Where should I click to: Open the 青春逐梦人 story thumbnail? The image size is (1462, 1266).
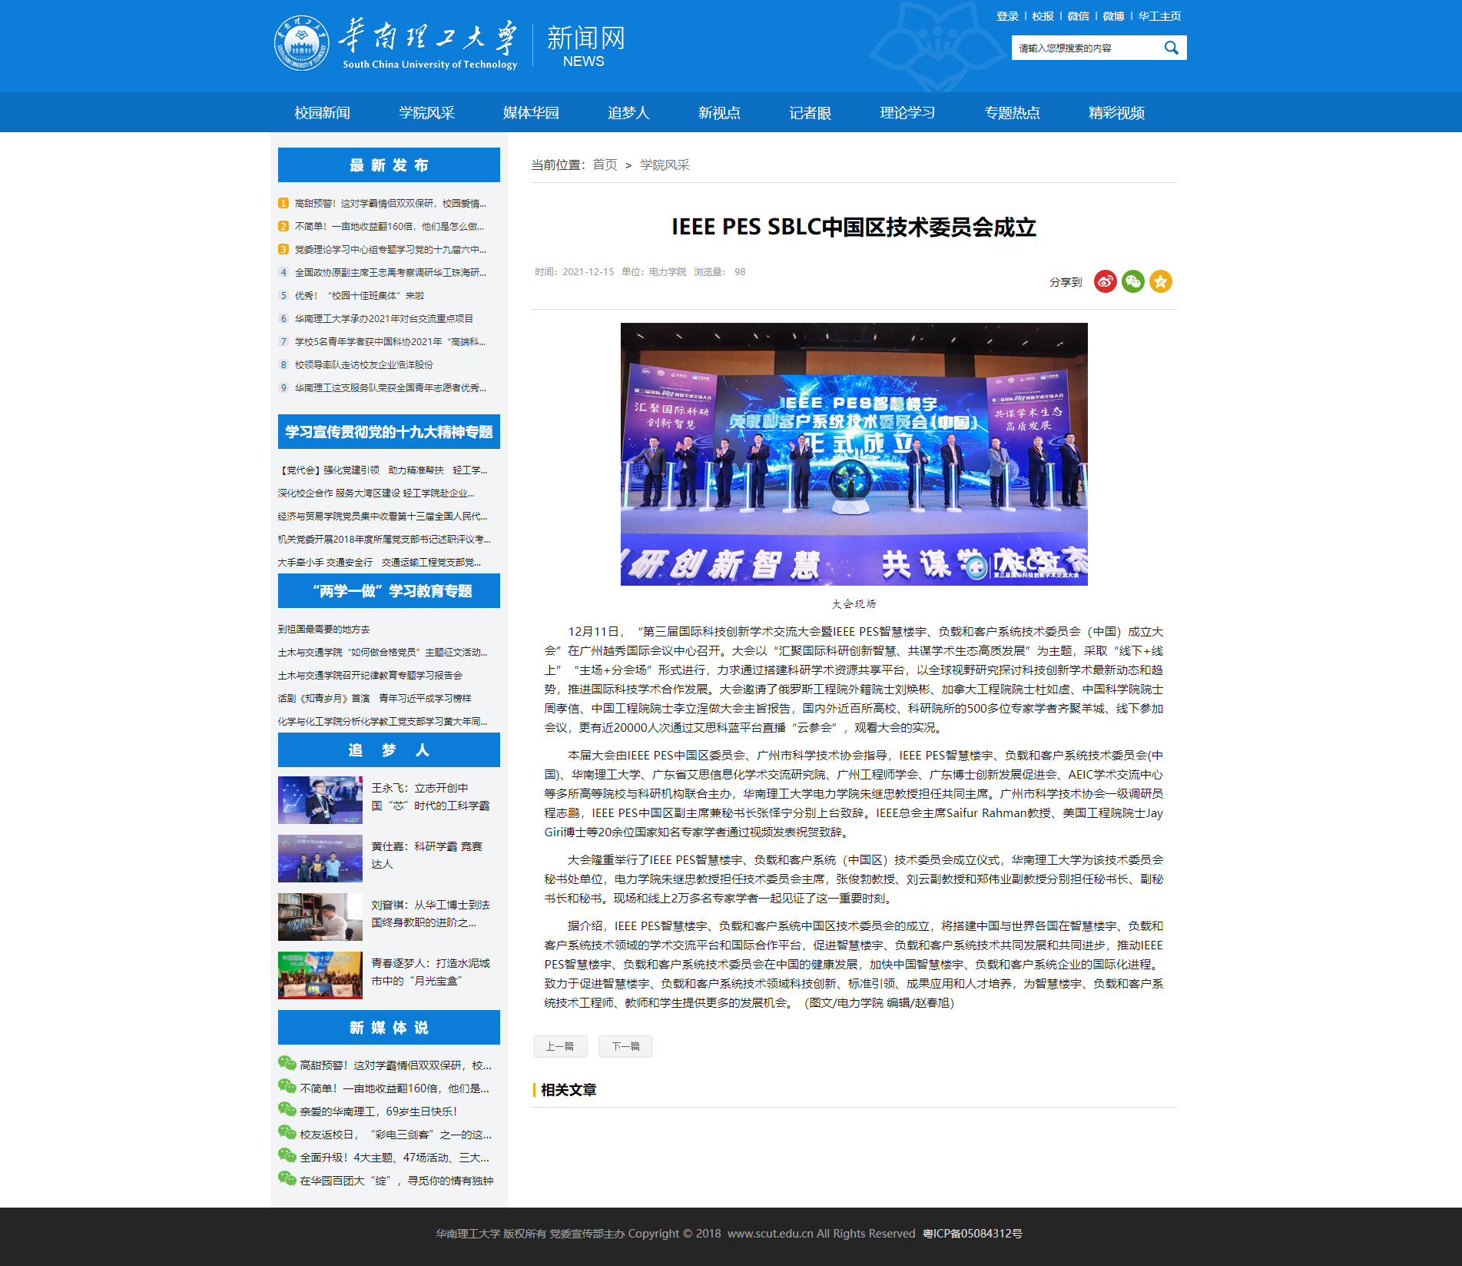point(320,975)
